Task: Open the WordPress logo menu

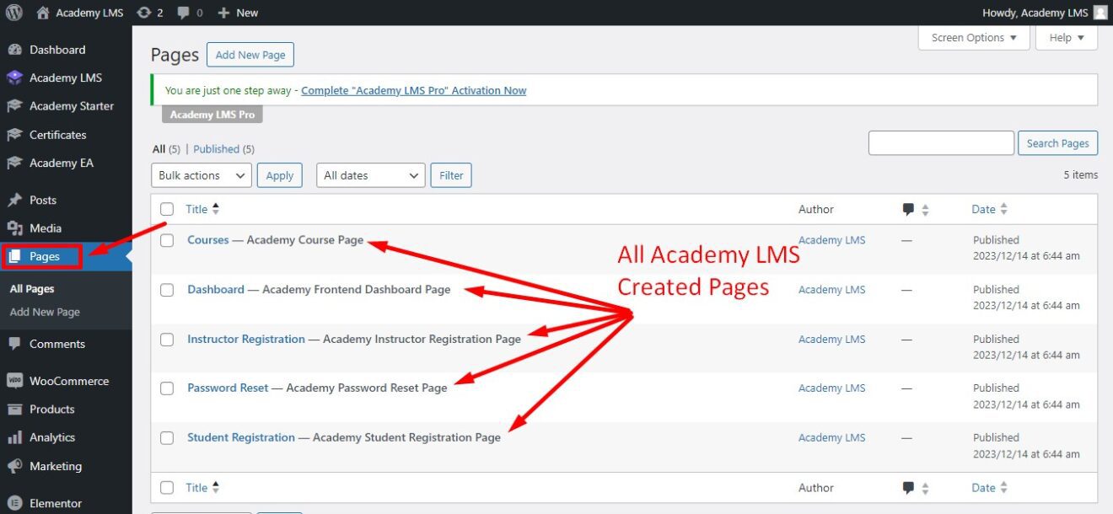Action: coord(13,13)
